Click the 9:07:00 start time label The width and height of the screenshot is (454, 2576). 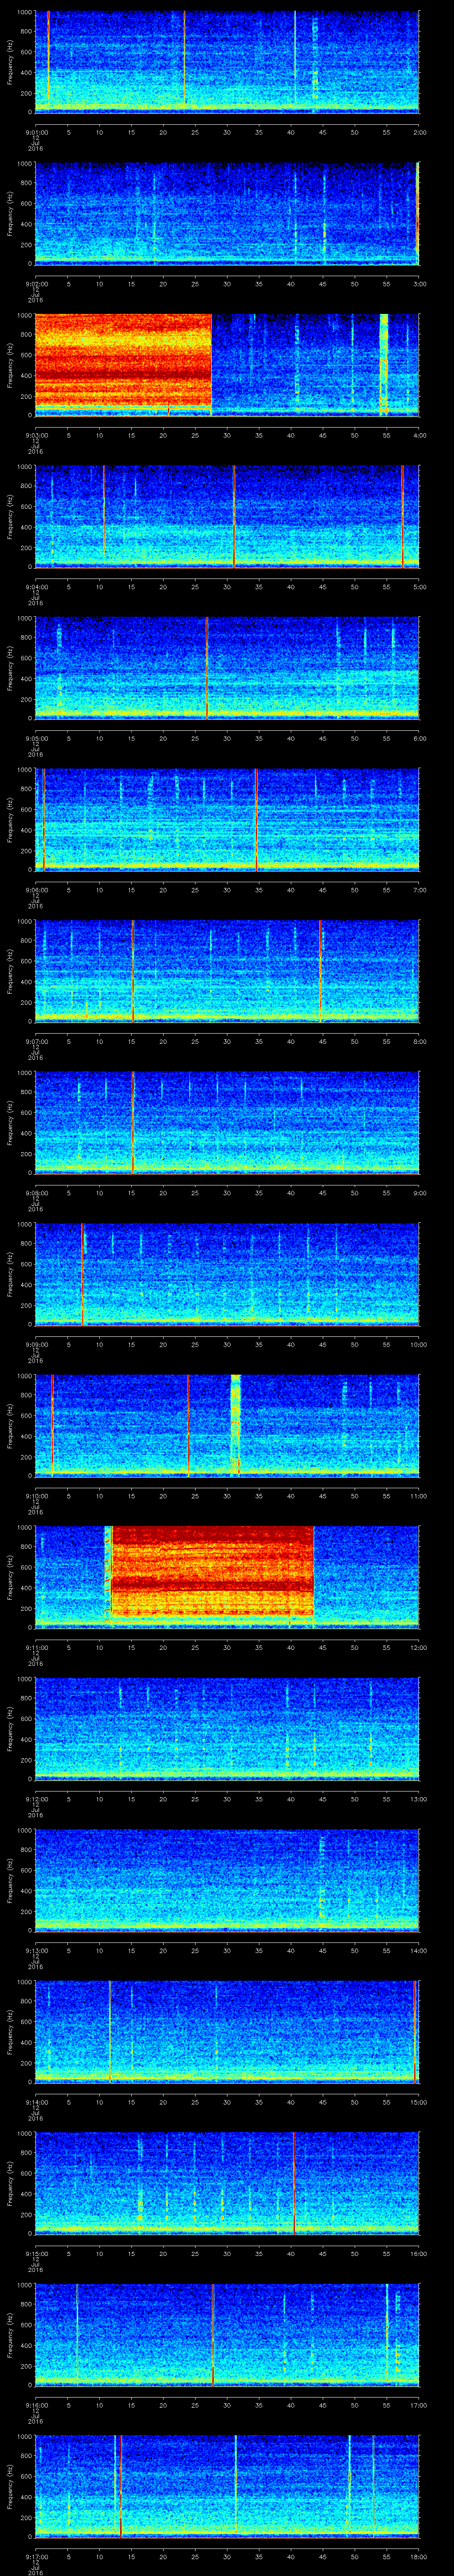click(x=37, y=1041)
